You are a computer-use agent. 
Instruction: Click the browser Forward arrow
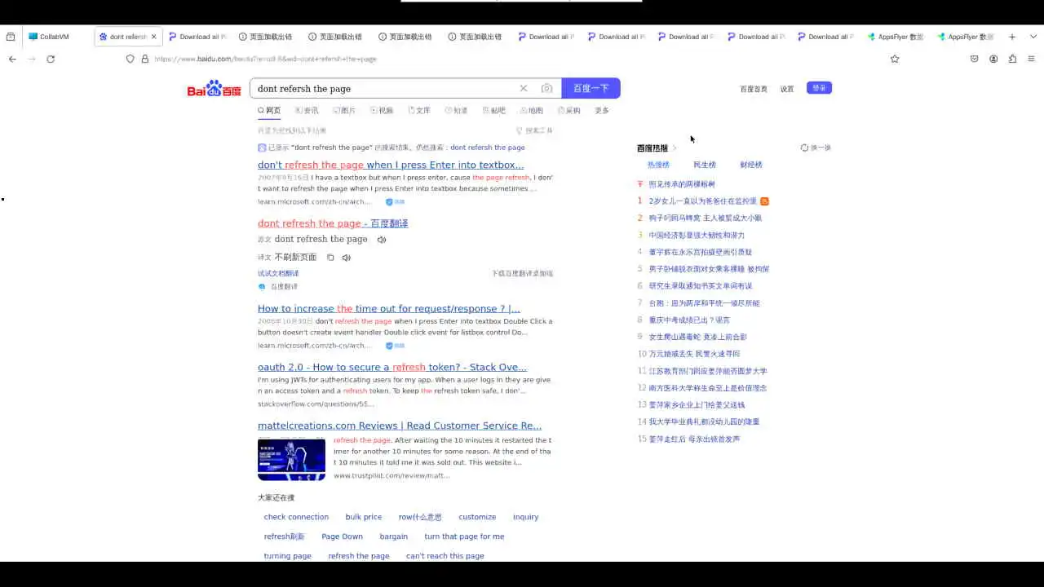(32, 59)
